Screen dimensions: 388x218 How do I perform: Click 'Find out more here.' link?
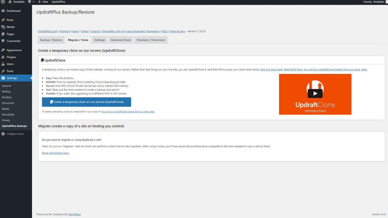272,70
